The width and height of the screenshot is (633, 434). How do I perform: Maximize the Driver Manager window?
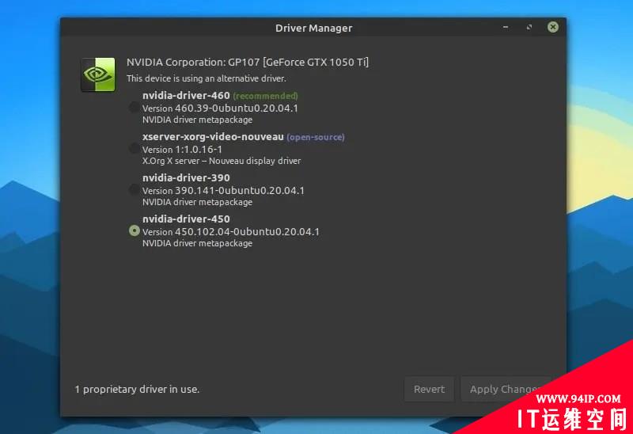(x=529, y=27)
